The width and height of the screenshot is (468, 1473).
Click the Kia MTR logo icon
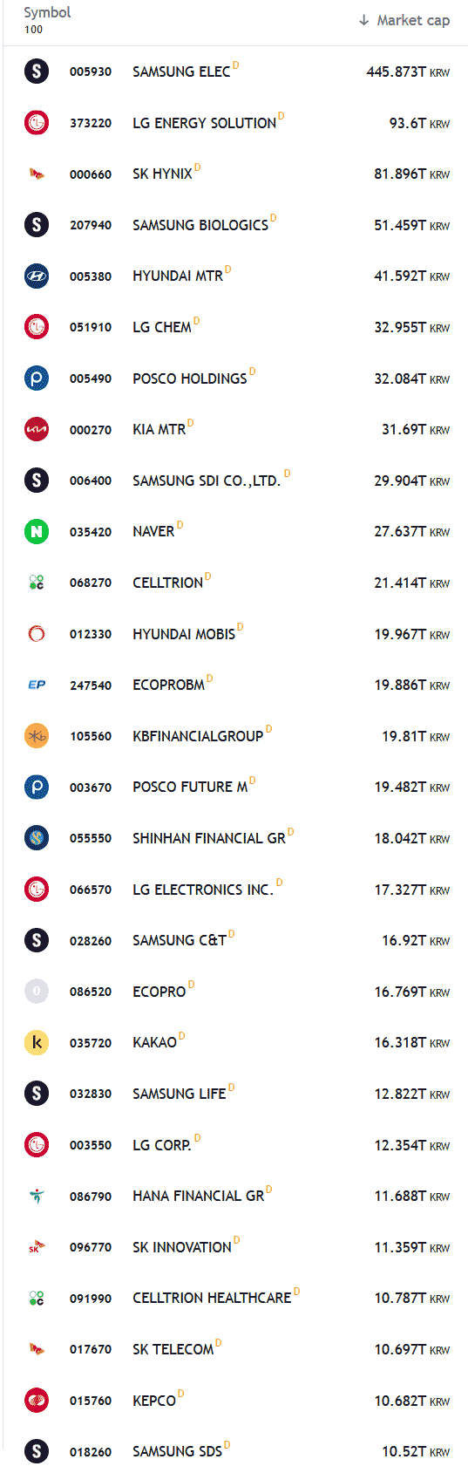[x=37, y=429]
